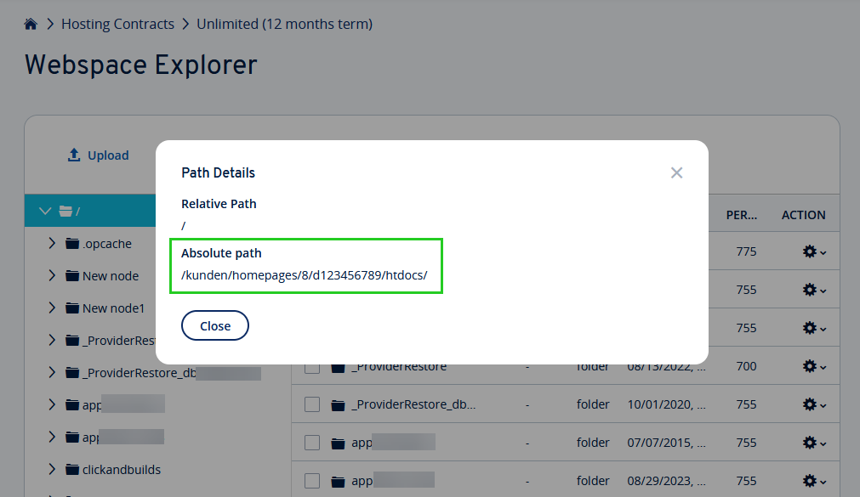
Task: Click the home breadcrumb icon
Action: (31, 24)
